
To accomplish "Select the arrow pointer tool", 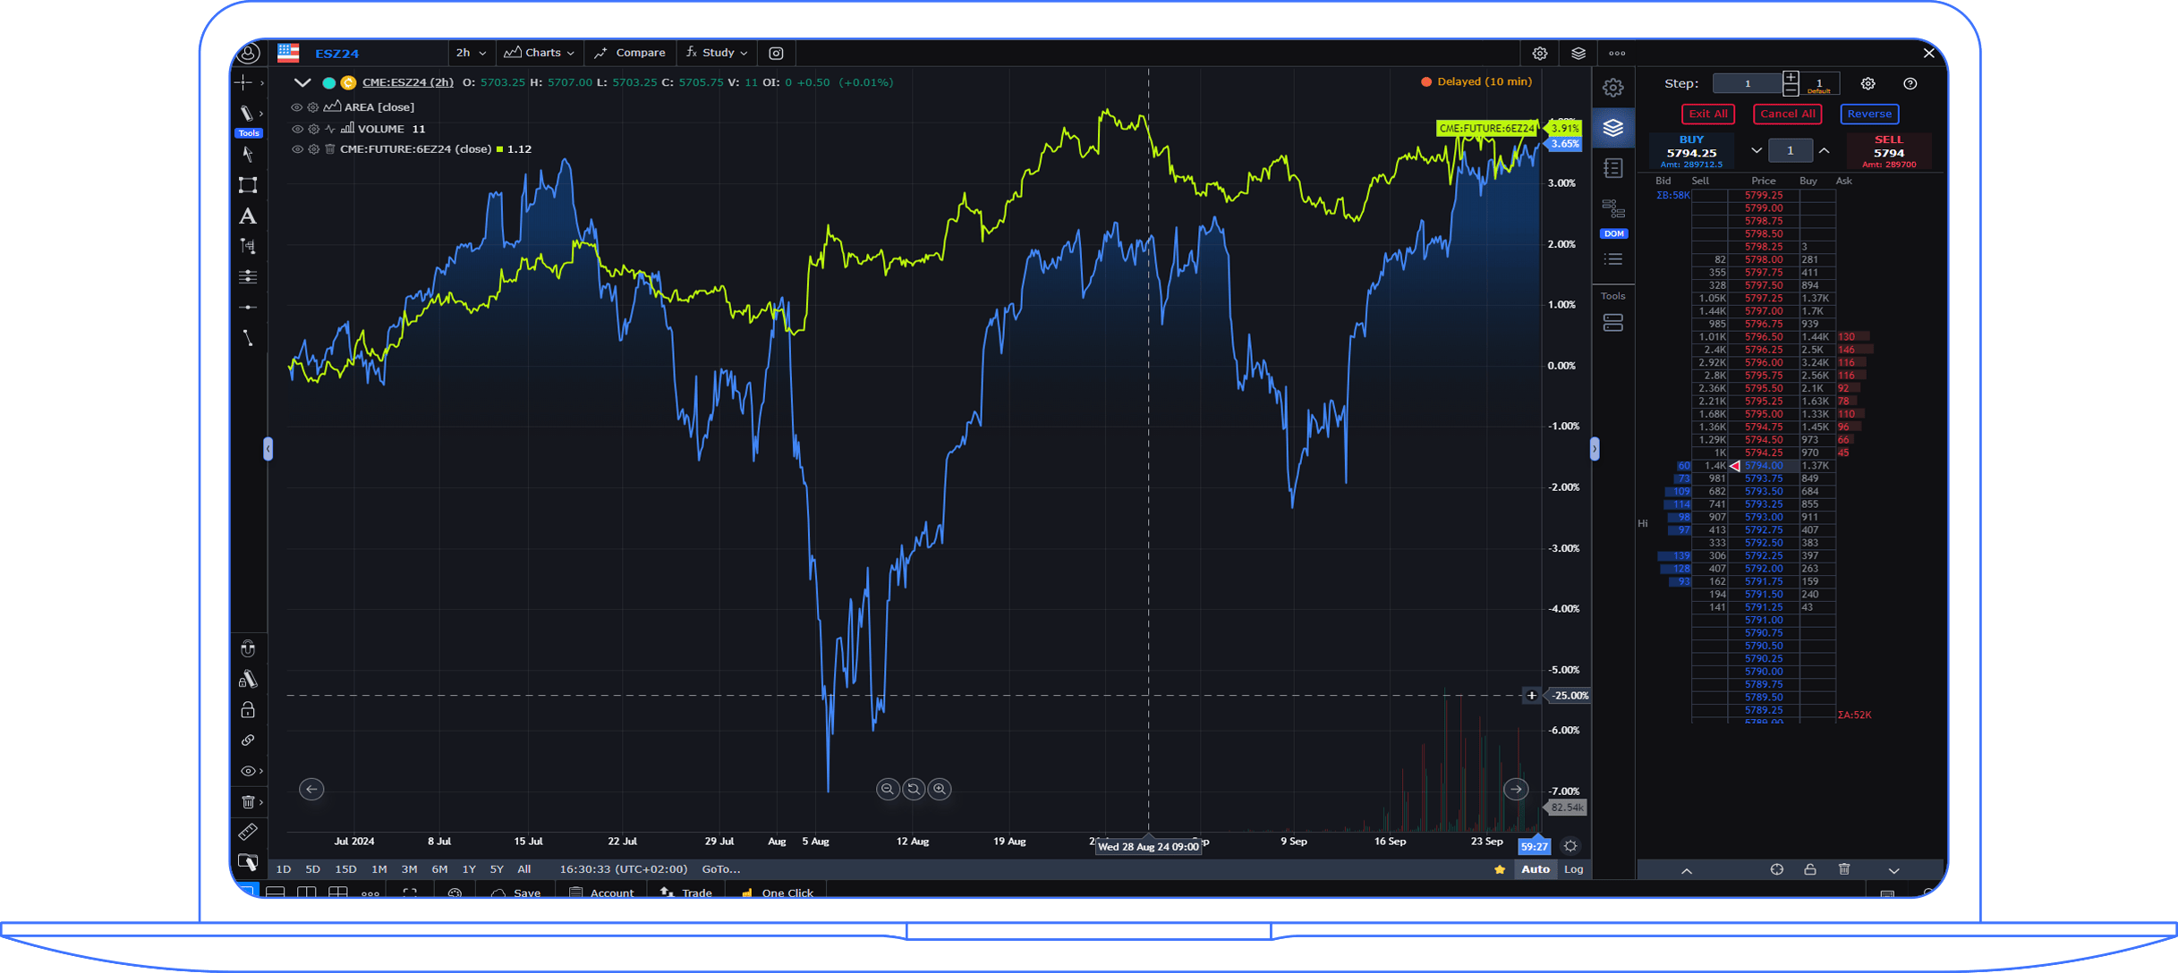I will click(x=248, y=155).
